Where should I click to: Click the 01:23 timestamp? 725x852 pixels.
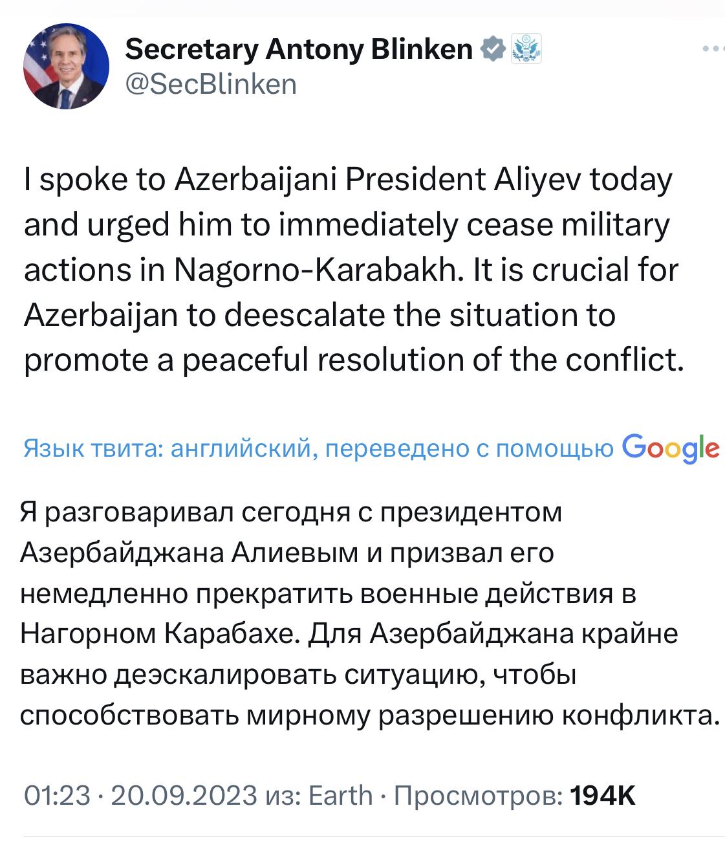pyautogui.click(x=57, y=795)
